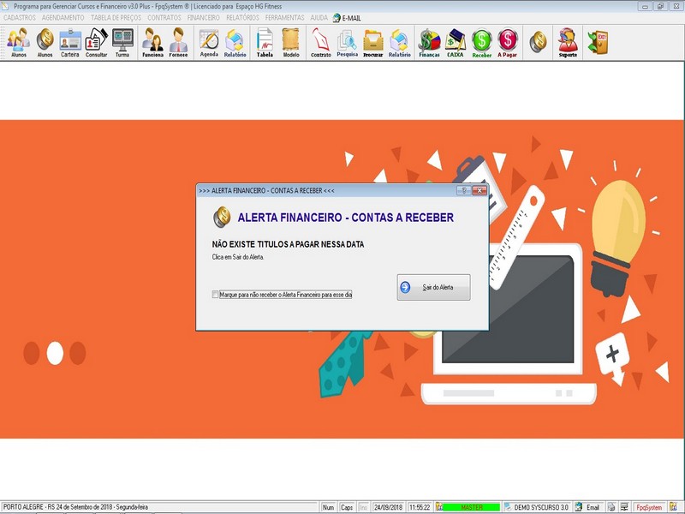Open the Finanças toolbar icon
This screenshot has height=514, width=685.
click(x=429, y=43)
